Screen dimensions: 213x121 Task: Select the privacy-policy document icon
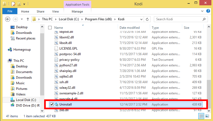click(56, 59)
